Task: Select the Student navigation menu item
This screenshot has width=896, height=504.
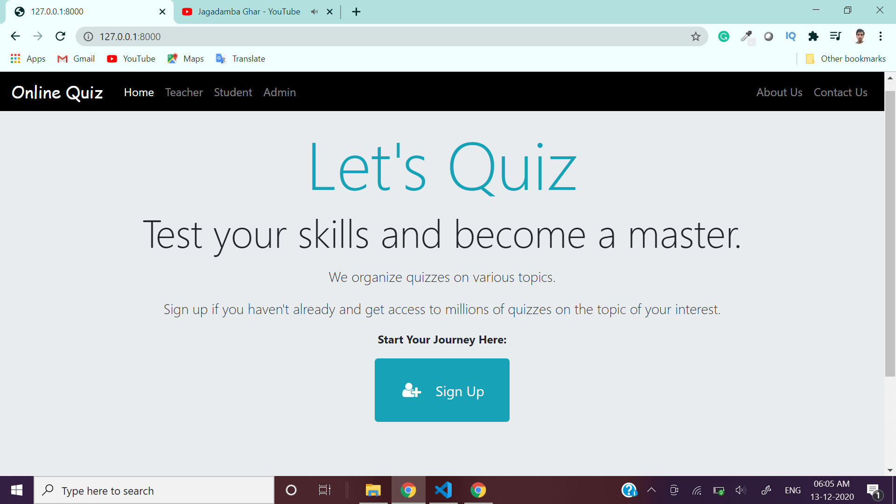Action: click(232, 91)
